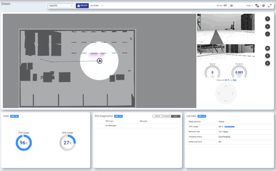This screenshot has width=276, height=171.
Task: Click the download map button
Action: [x=267, y=63]
